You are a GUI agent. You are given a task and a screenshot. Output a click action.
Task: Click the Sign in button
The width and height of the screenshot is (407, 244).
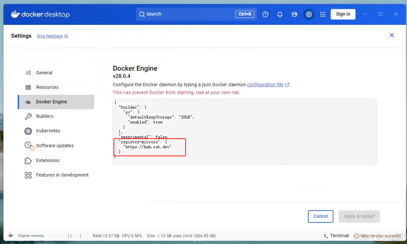pos(343,14)
